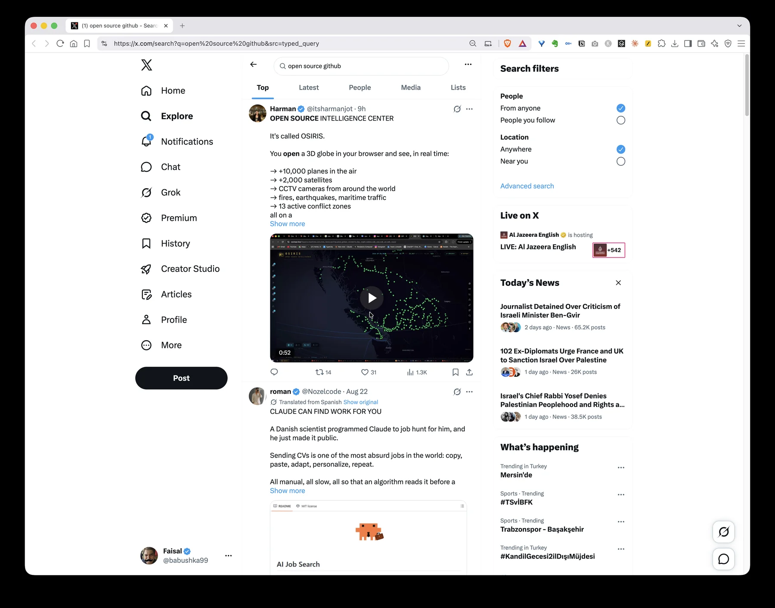The image size is (775, 608).
Task: Click Grok icon on roman's post
Action: [457, 392]
